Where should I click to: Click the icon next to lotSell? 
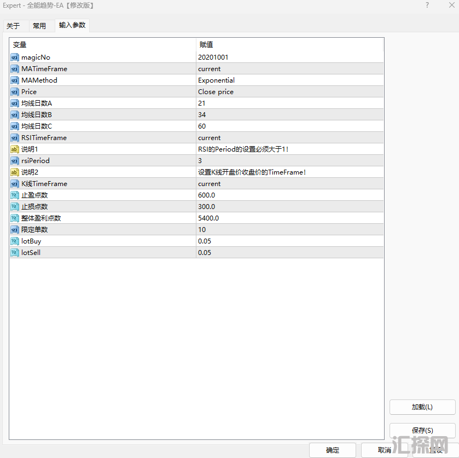coord(15,252)
